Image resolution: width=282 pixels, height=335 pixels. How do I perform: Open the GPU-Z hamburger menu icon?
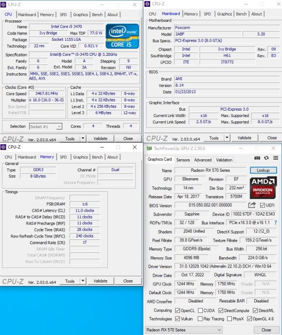pos(276,158)
